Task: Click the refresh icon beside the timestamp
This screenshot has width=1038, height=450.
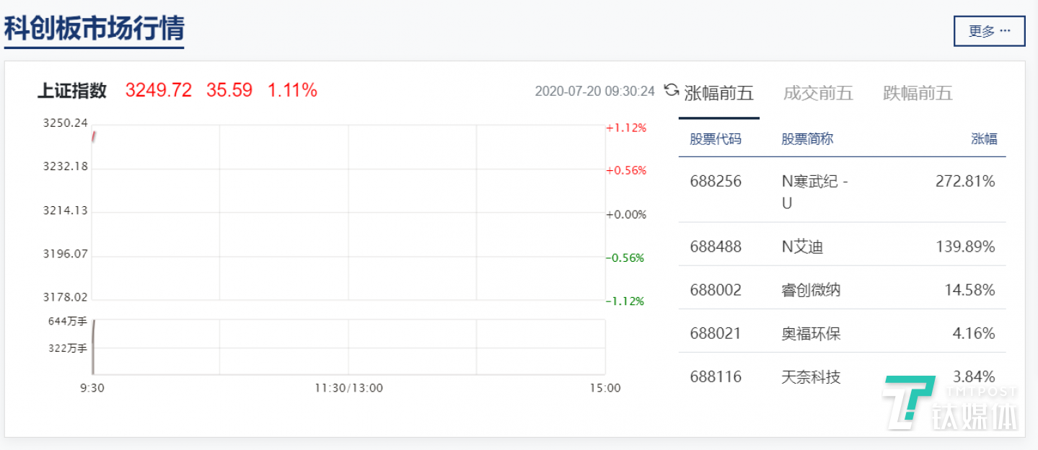Action: coord(671,90)
